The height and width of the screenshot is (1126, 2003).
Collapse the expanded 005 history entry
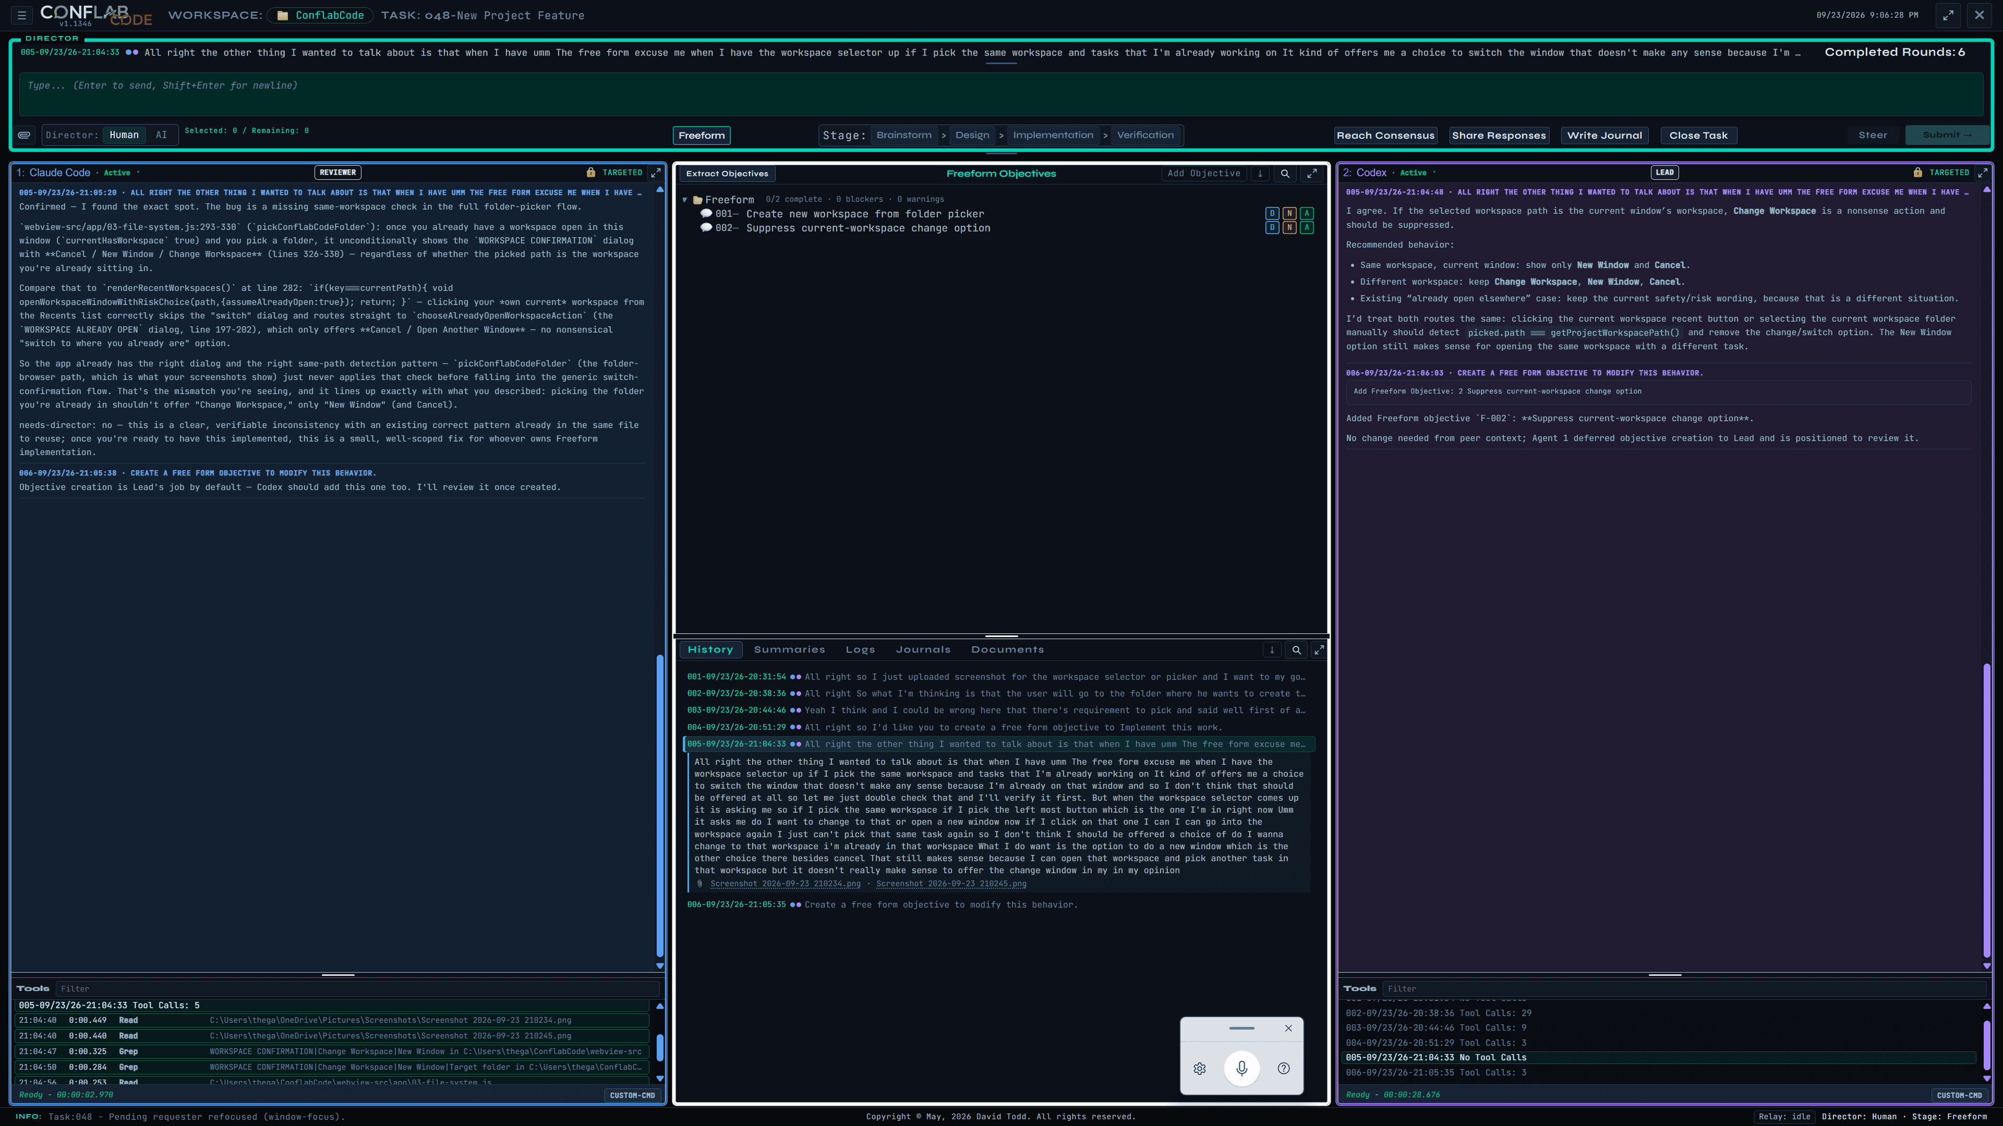(998, 744)
